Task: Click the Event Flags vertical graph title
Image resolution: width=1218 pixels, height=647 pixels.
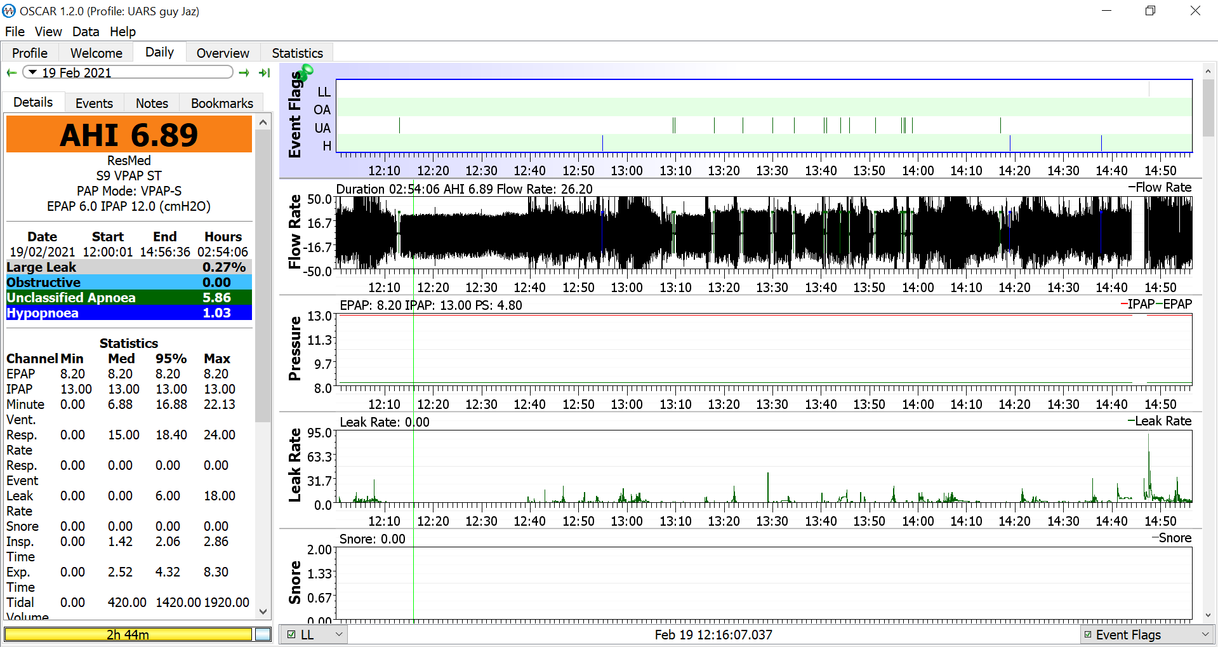Action: (x=295, y=114)
